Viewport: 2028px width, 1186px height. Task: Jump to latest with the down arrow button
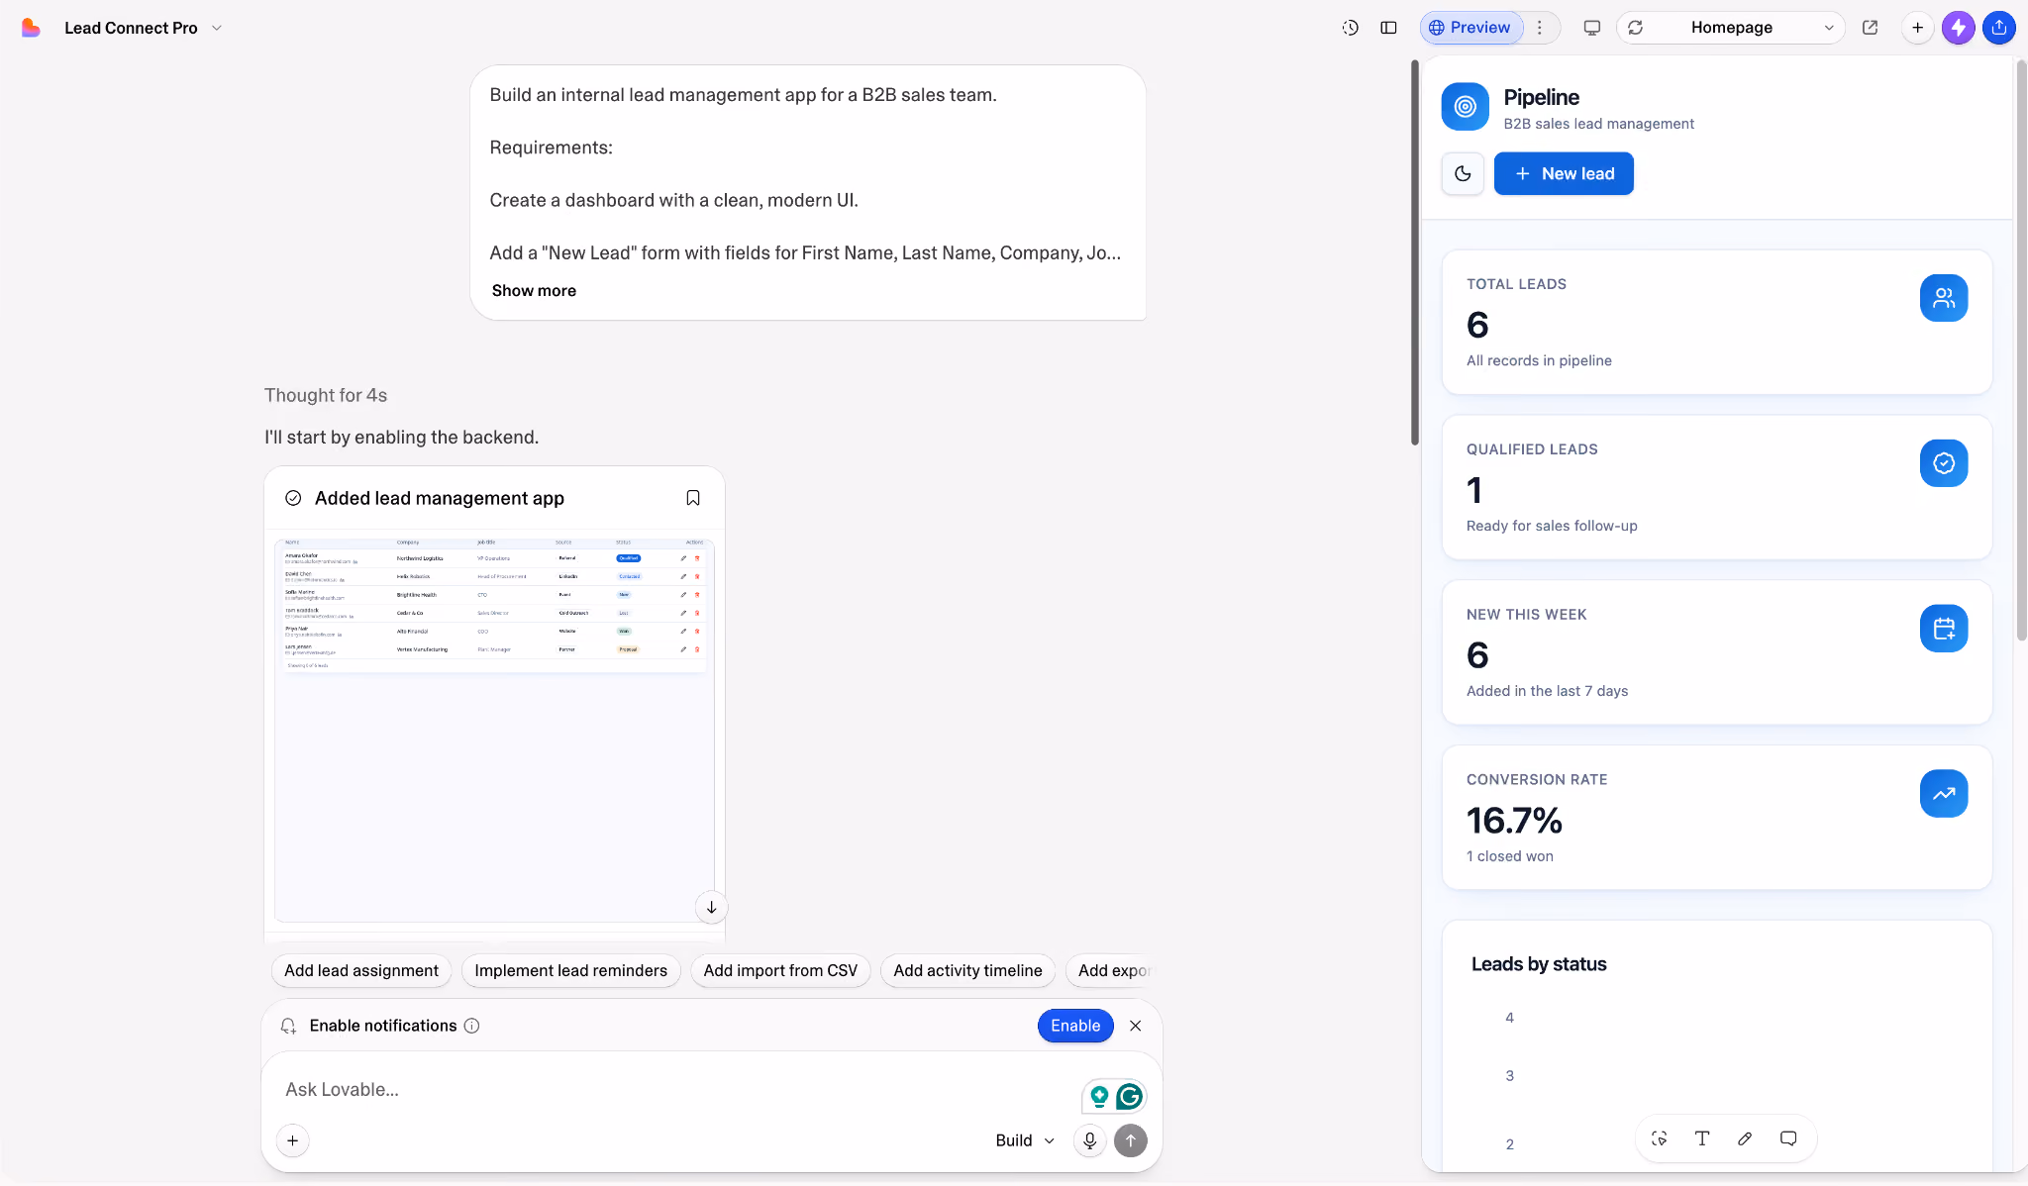pos(711,907)
